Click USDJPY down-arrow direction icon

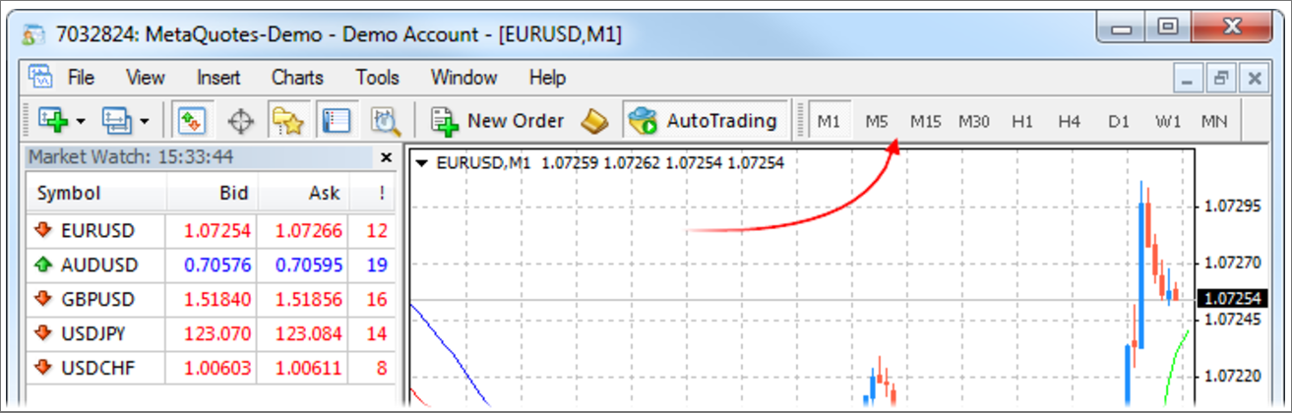tap(43, 333)
